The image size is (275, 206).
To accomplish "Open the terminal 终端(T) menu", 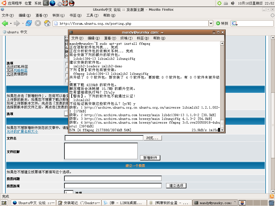I will pyautogui.click(x=126, y=38).
